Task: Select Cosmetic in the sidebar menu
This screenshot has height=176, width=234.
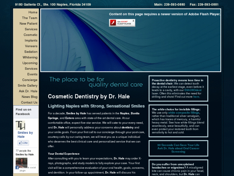Action: coord(31,35)
